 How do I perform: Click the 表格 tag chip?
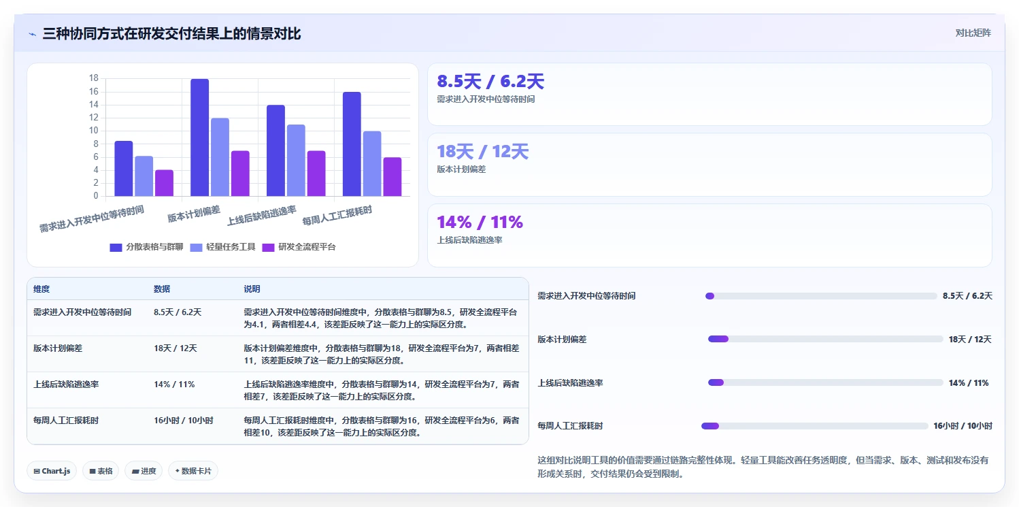coord(101,471)
